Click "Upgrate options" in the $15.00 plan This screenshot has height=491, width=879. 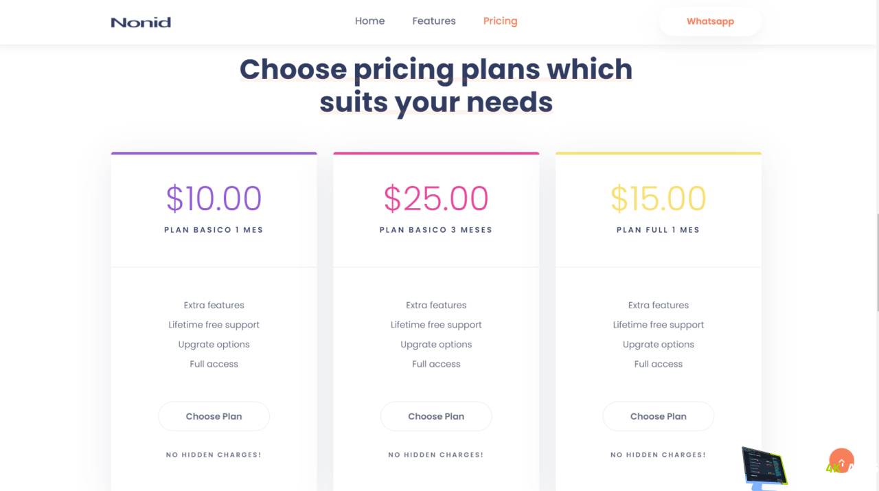(658, 345)
